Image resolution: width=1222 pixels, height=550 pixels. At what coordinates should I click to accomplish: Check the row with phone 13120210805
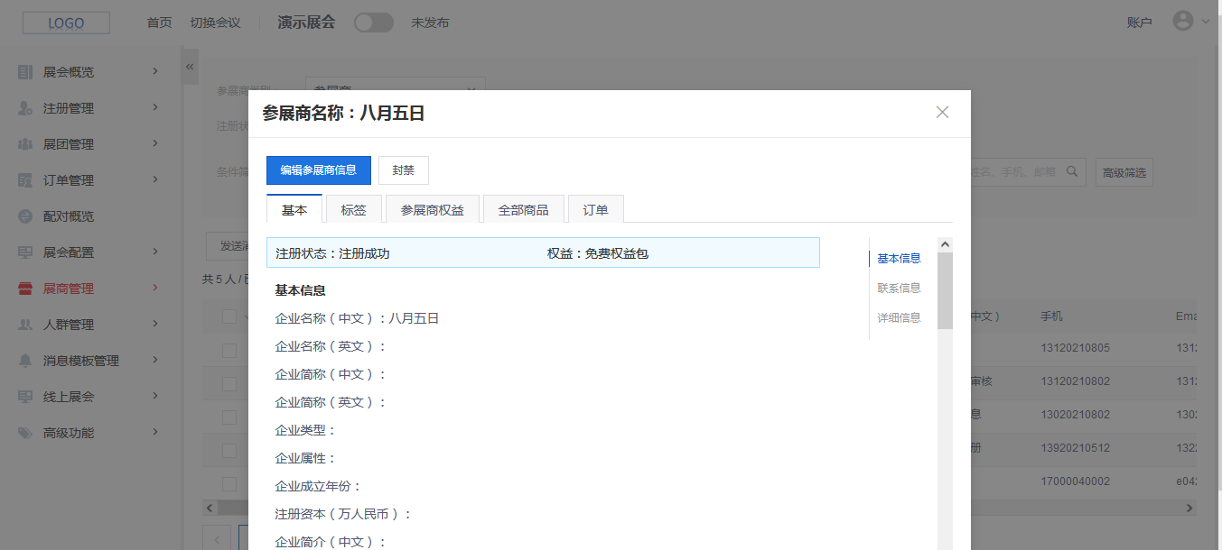tap(229, 350)
